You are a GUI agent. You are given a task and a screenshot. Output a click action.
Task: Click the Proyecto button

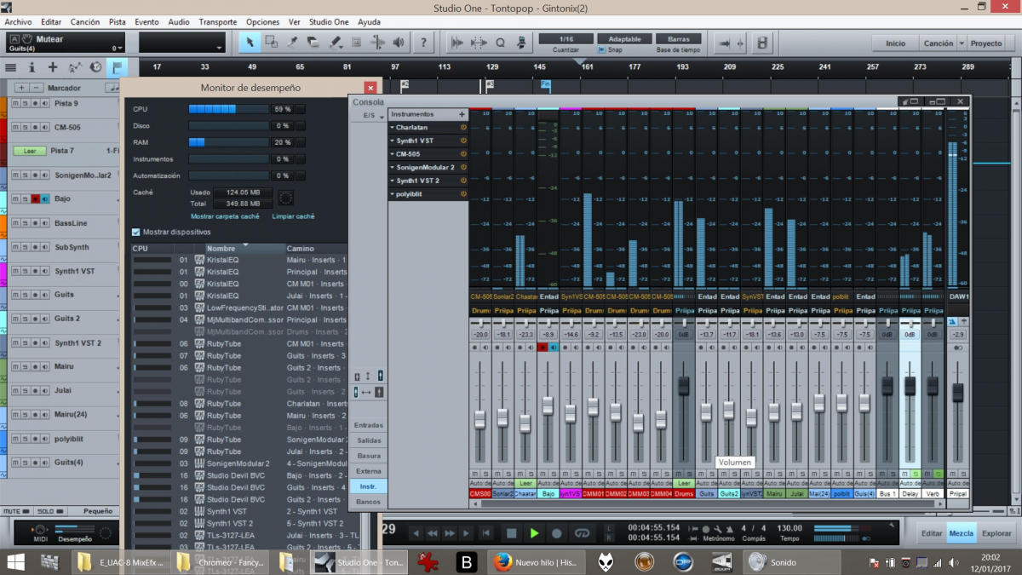pyautogui.click(x=986, y=43)
